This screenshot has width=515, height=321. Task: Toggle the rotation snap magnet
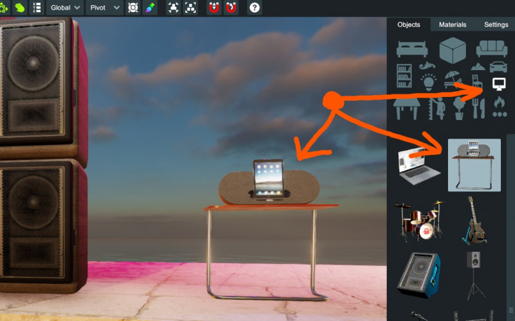231,8
